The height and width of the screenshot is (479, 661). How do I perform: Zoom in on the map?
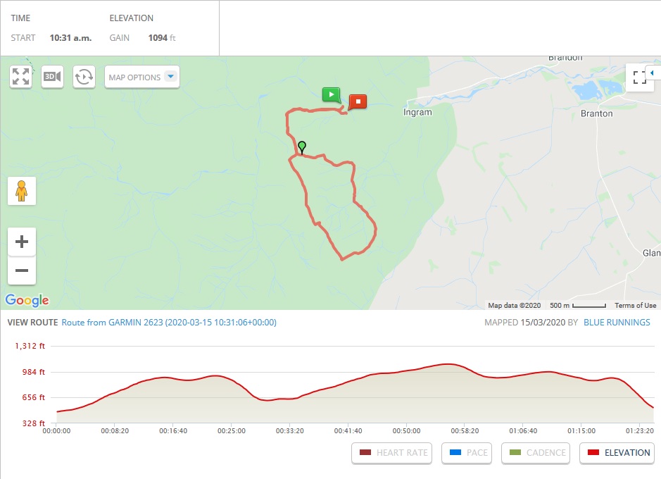point(22,242)
